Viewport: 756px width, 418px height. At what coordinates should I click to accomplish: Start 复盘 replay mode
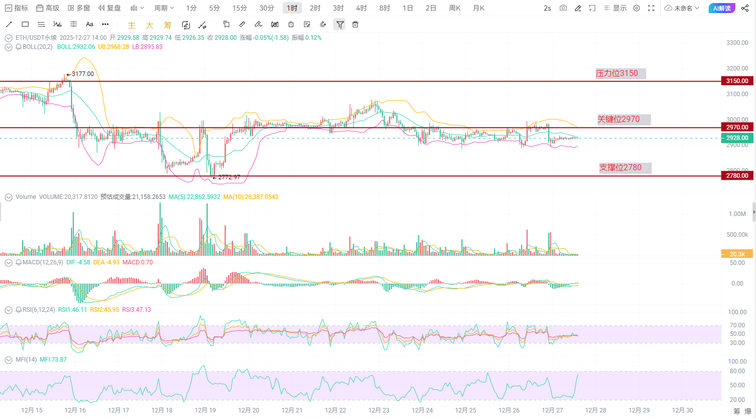click(x=109, y=8)
